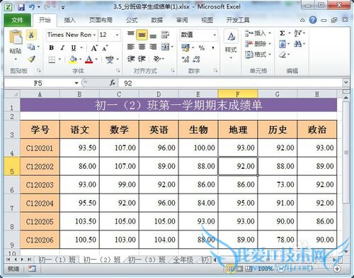Switch to 数据 Data tab
This screenshot has width=354, height=278.
[x=156, y=20]
